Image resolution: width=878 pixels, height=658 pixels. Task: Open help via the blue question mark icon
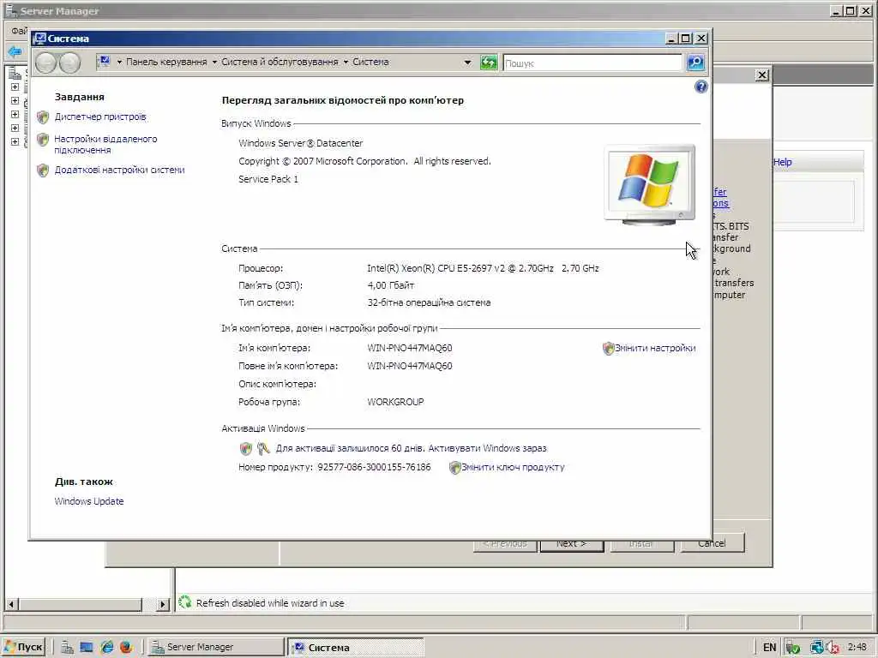click(701, 87)
